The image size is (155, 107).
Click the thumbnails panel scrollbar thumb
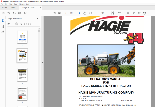tap(39, 31)
